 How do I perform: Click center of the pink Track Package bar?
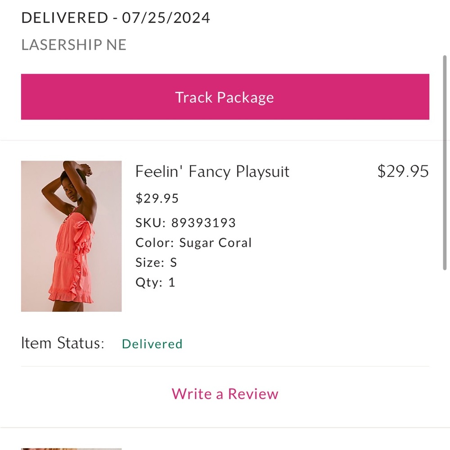pyautogui.click(x=225, y=97)
